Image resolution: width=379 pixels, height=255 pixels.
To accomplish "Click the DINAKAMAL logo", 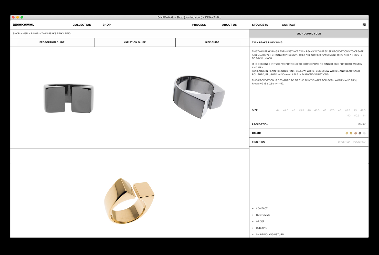I will click(x=23, y=25).
